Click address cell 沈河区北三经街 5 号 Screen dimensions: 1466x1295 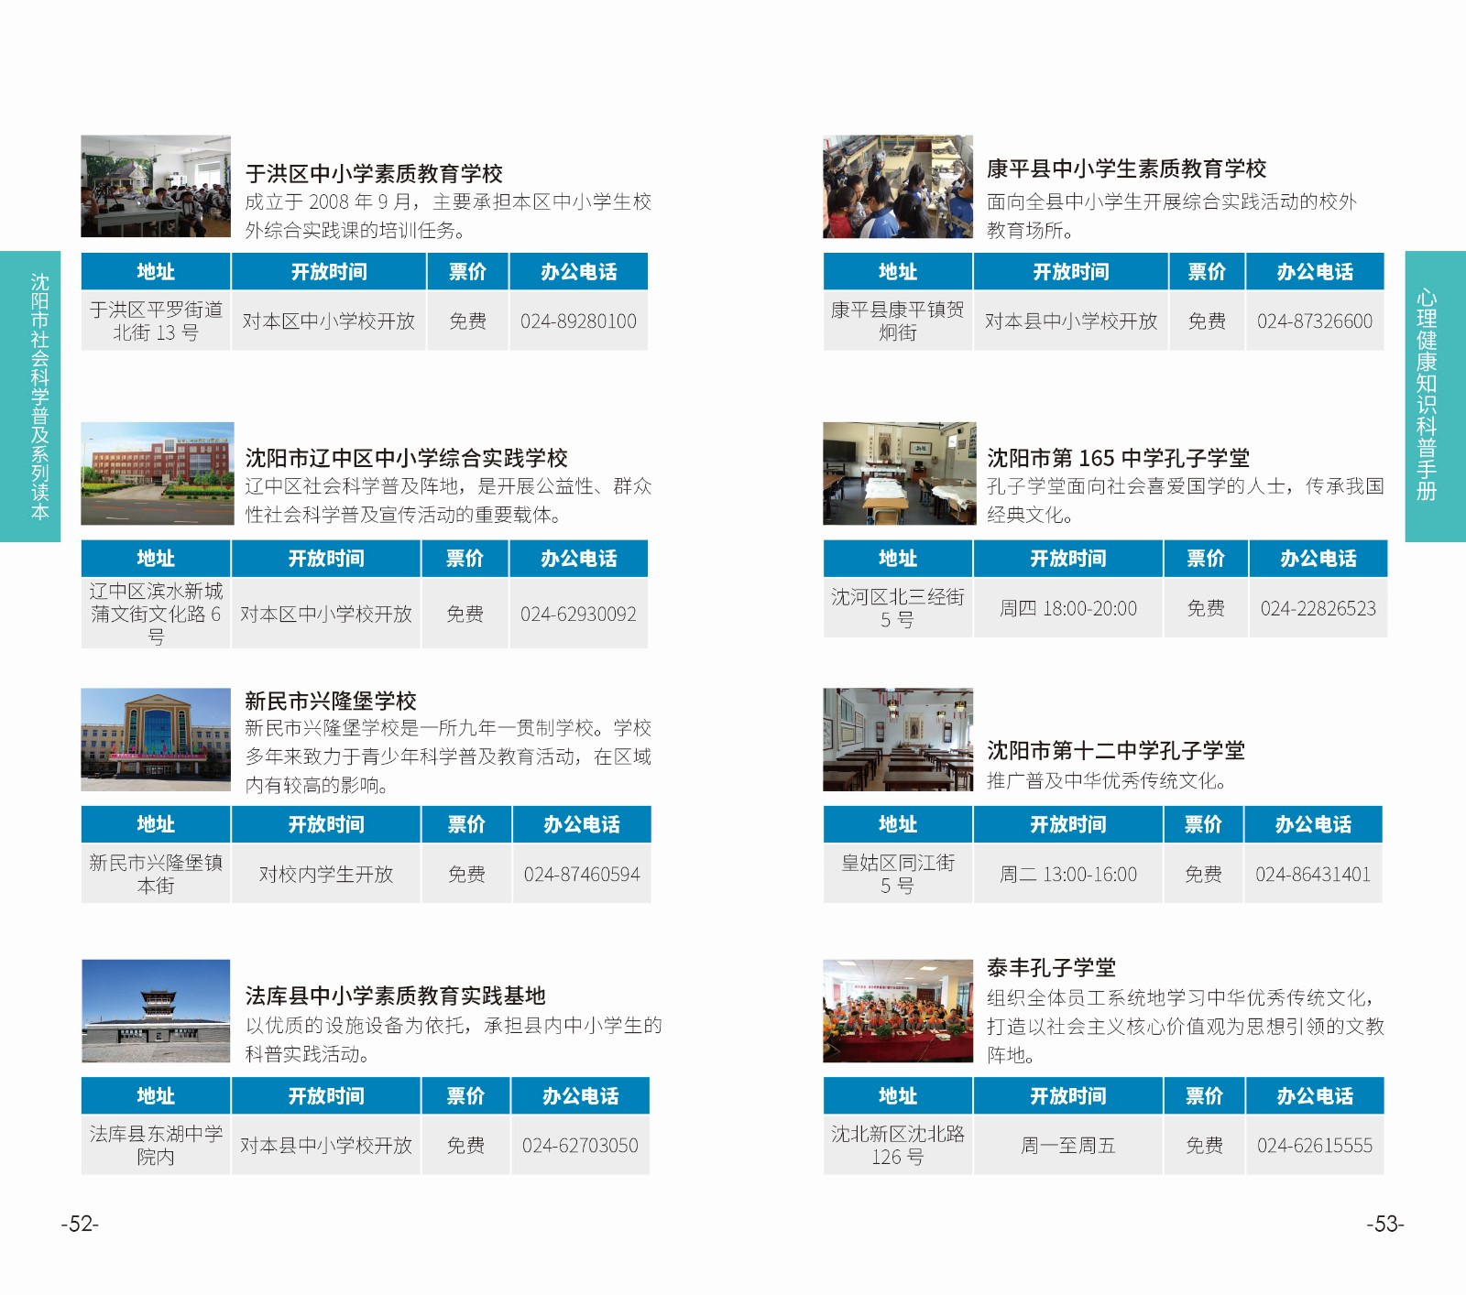pyautogui.click(x=898, y=608)
